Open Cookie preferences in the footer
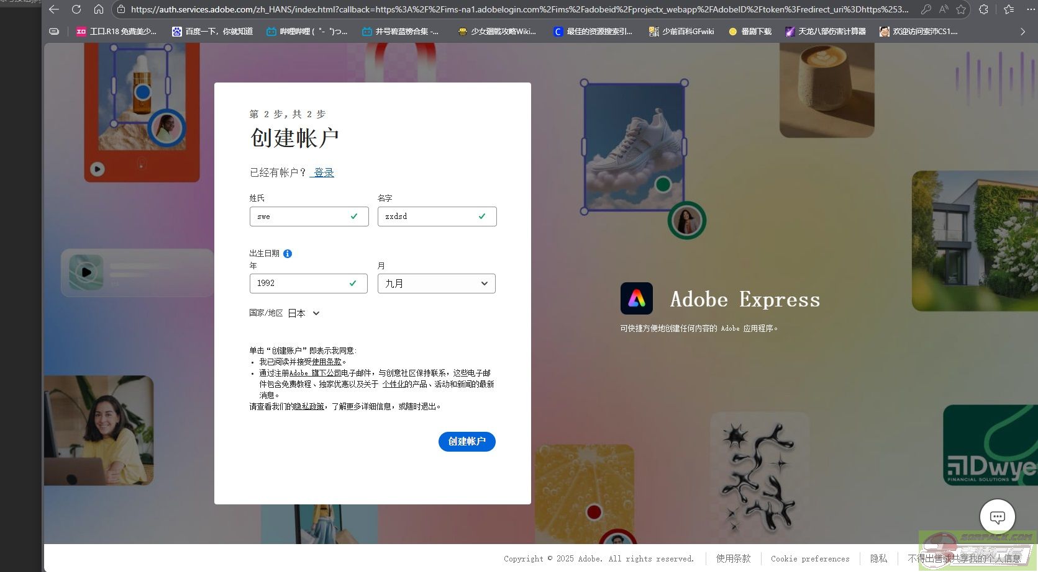This screenshot has width=1038, height=572. pyautogui.click(x=809, y=559)
